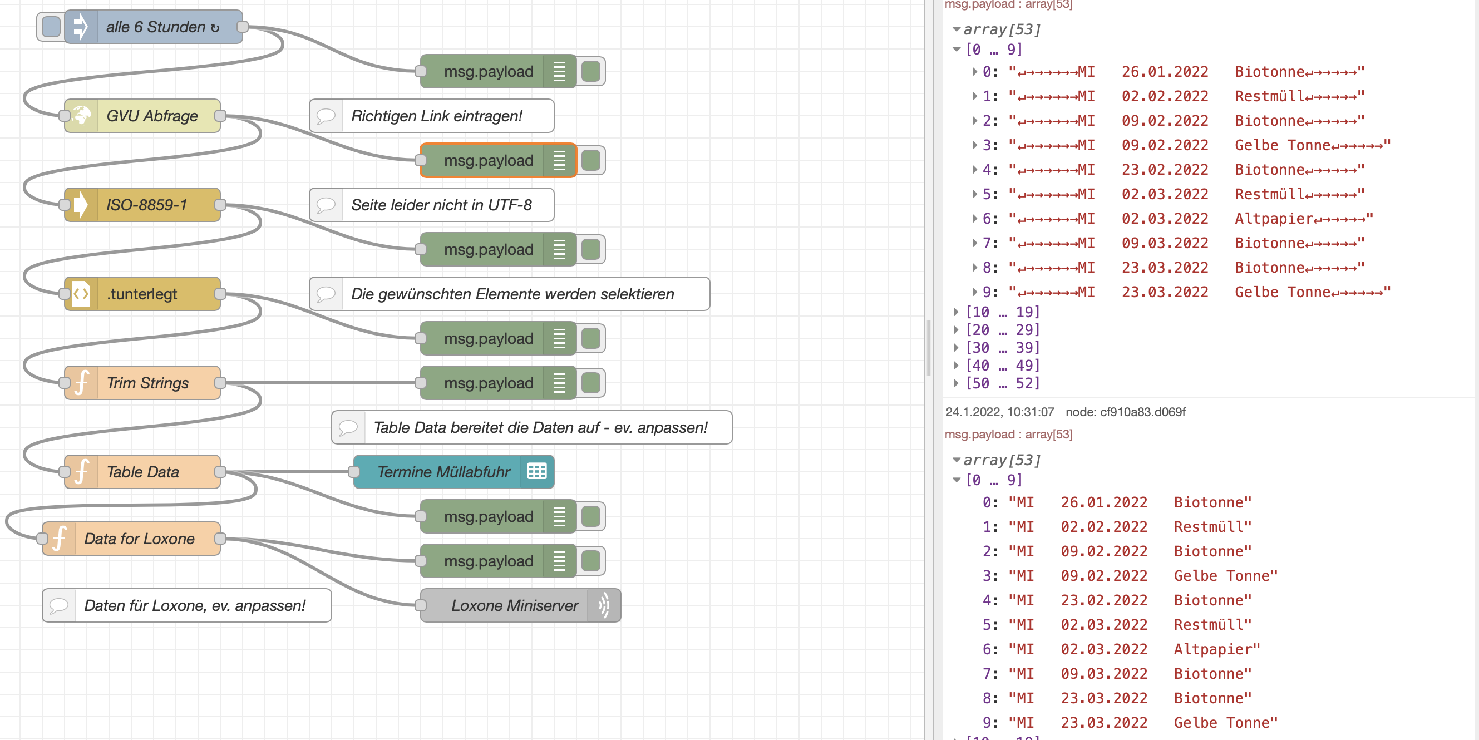
Task: Toggle the topmost msg.payload debug node button
Action: point(591,72)
